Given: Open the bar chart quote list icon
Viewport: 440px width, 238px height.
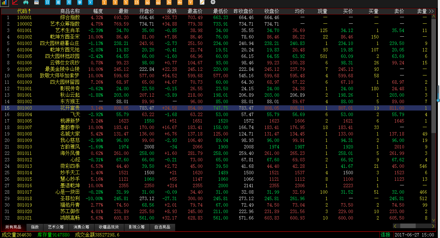Looking at the screenshot, I should (4, 2).
